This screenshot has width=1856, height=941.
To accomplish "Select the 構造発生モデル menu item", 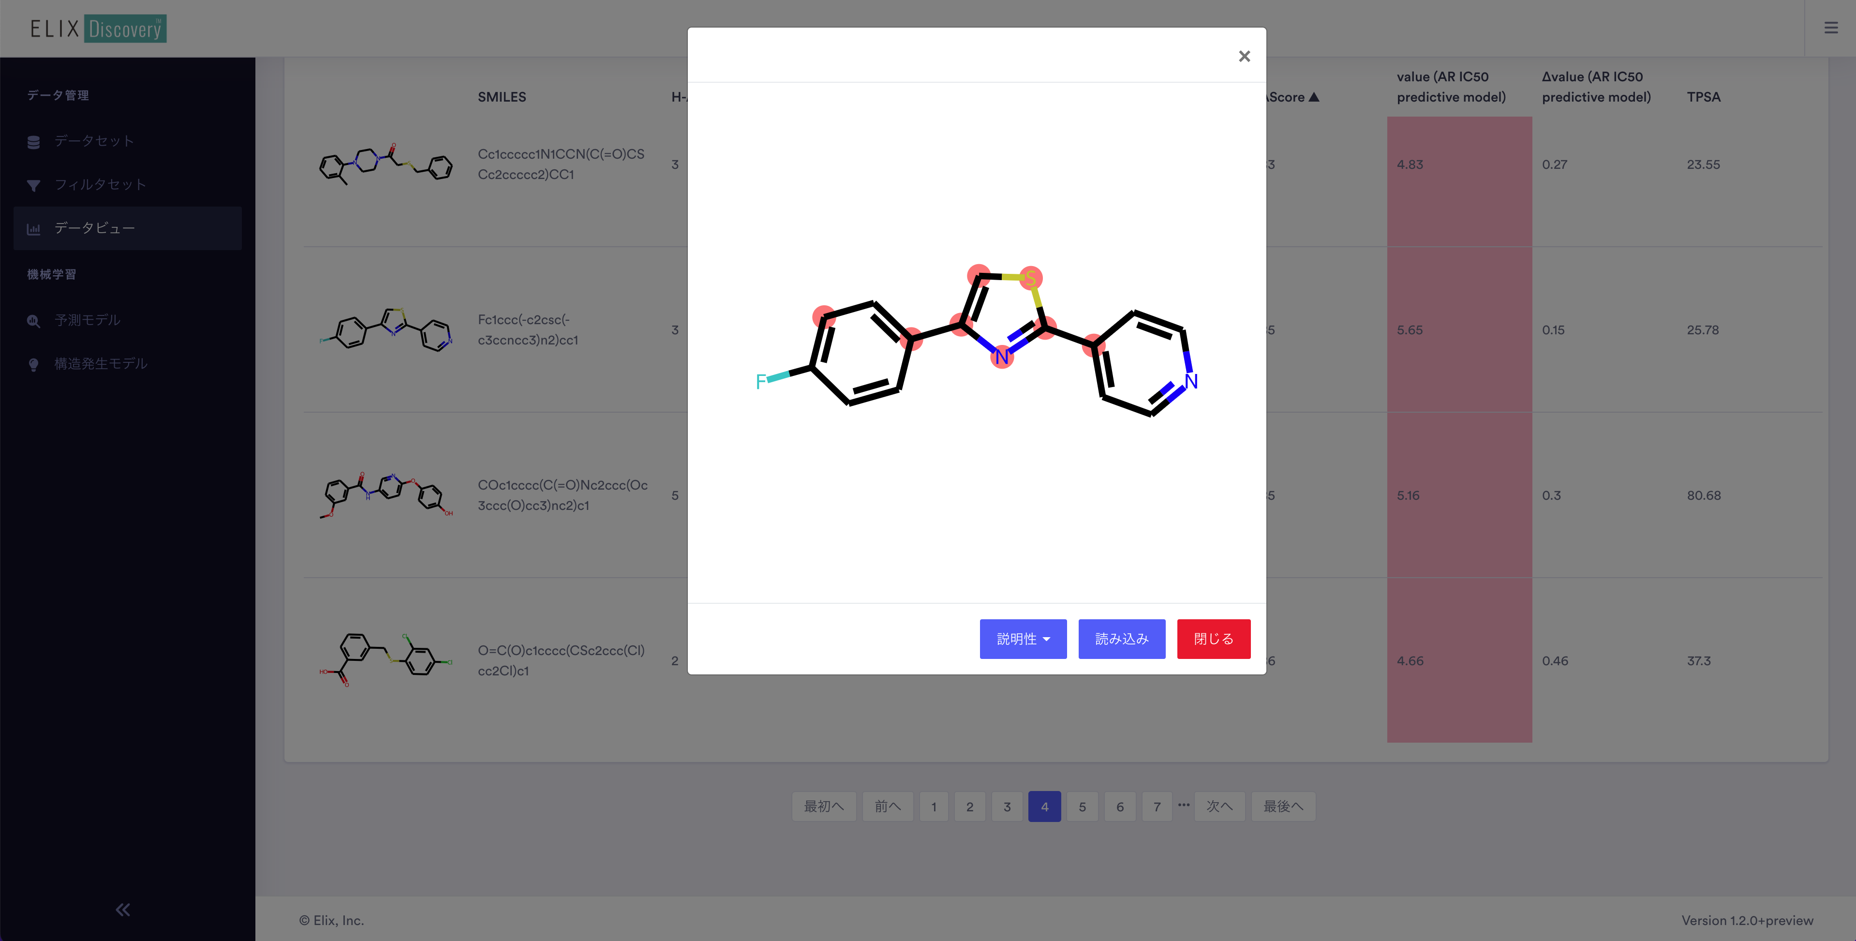I will pyautogui.click(x=101, y=364).
